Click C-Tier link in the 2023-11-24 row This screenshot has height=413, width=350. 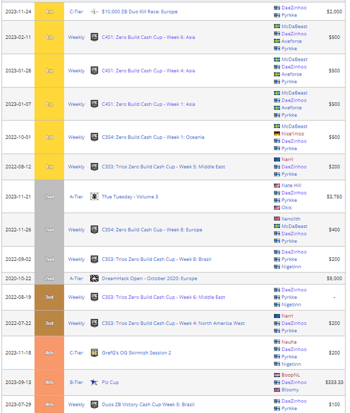[76, 12]
